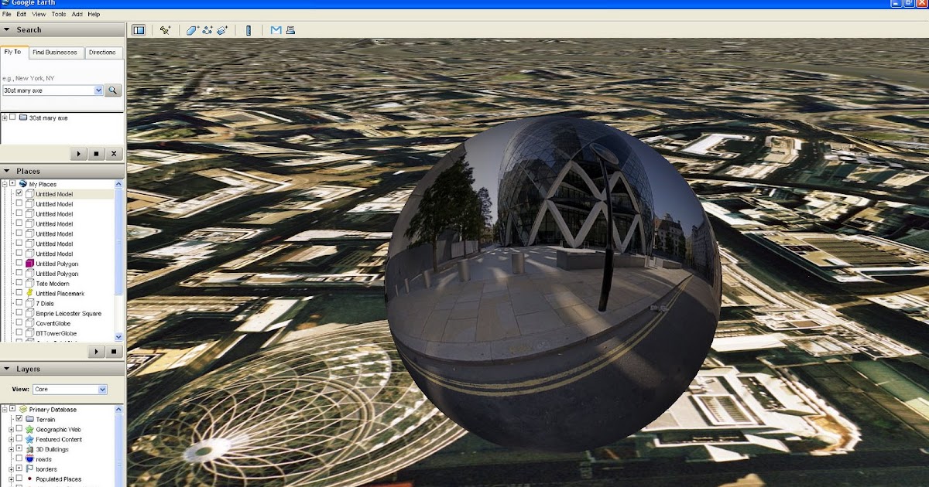Open the Help menu
The height and width of the screenshot is (487, 929).
[94, 15]
